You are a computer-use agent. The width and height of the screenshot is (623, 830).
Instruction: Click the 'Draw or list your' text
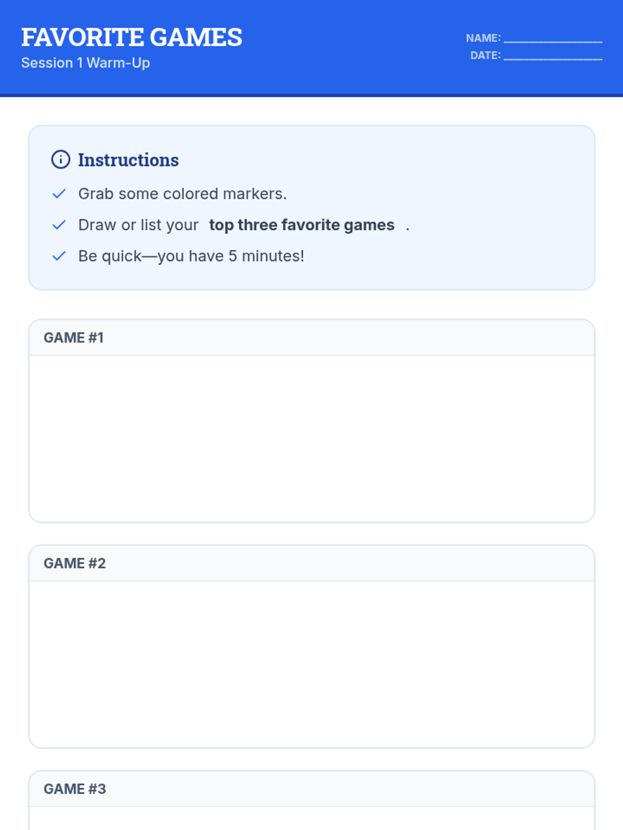(x=138, y=225)
